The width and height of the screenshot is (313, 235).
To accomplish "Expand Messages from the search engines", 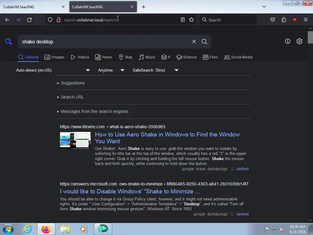I will pyautogui.click(x=93, y=111).
